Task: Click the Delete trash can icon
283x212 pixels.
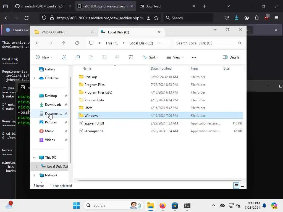Action: coord(131,57)
